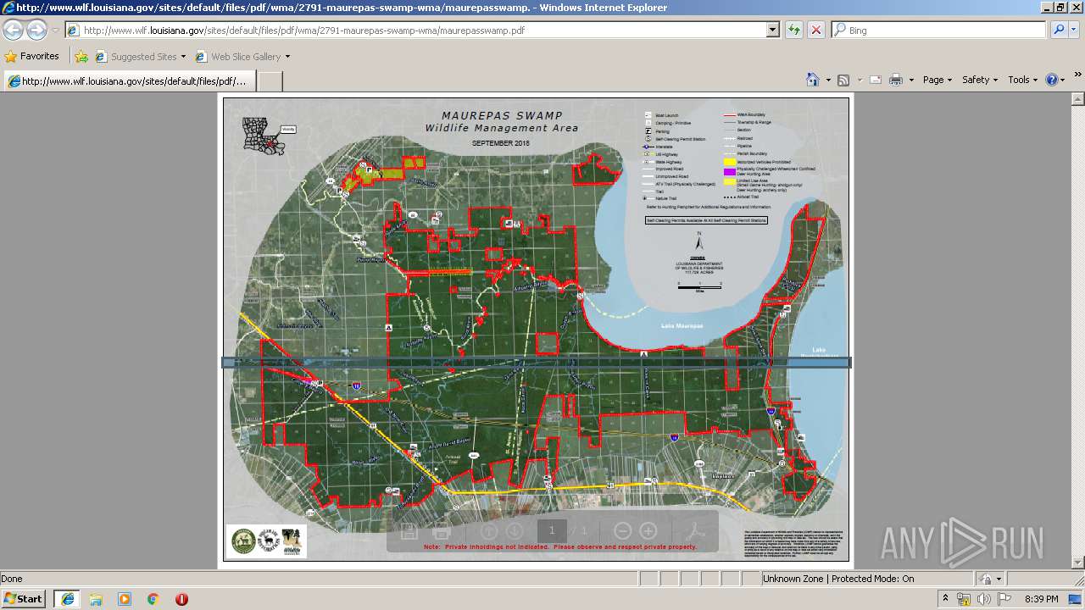This screenshot has height=610, width=1085.
Task: Expand the address bar URL history dropdown
Action: click(772, 30)
